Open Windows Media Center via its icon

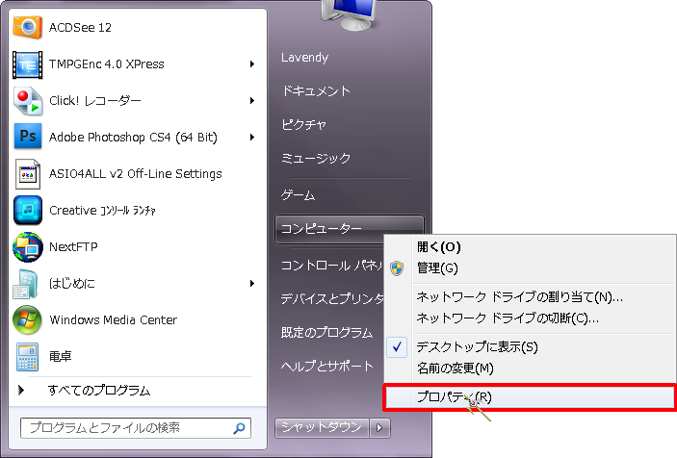point(27,320)
